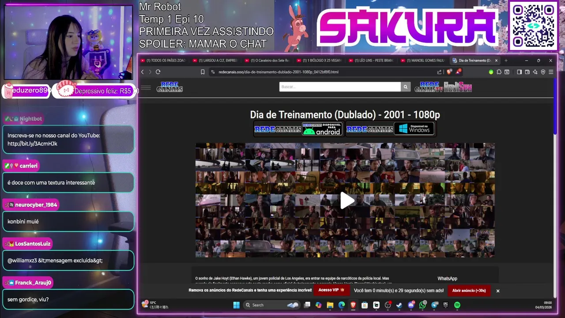565x318 pixels.
Task: Switch to MANOEL GOMES FALIU tab
Action: [x=423, y=61]
